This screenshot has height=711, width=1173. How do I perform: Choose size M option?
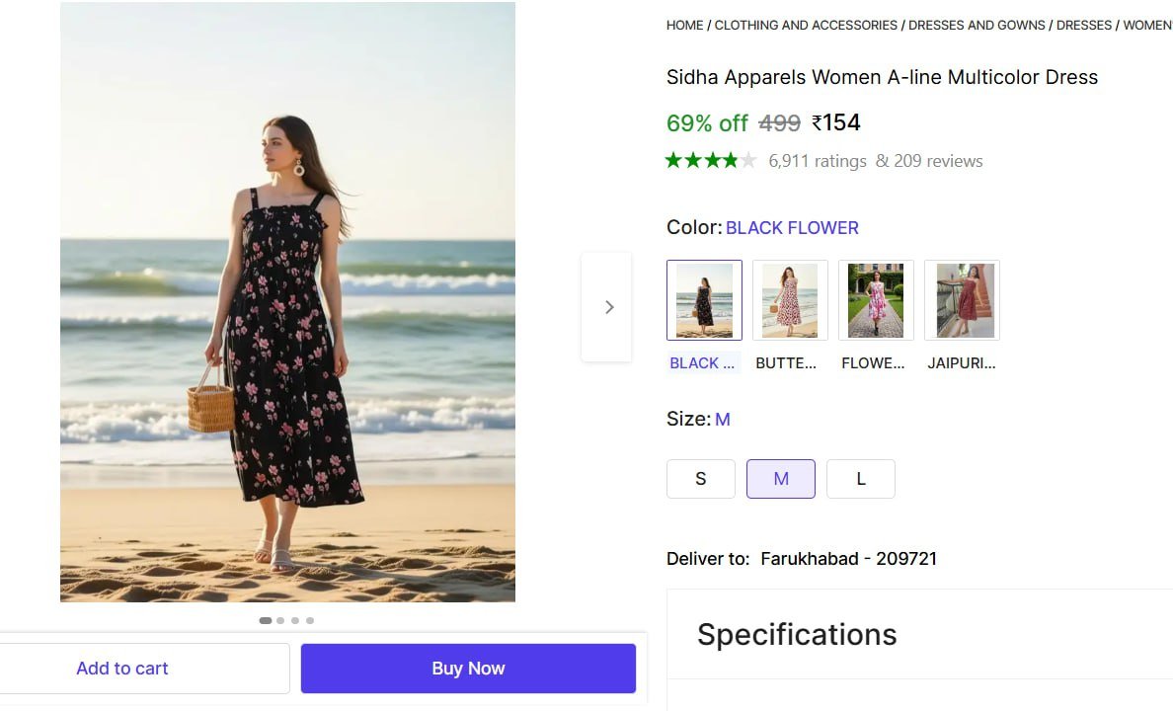(781, 479)
